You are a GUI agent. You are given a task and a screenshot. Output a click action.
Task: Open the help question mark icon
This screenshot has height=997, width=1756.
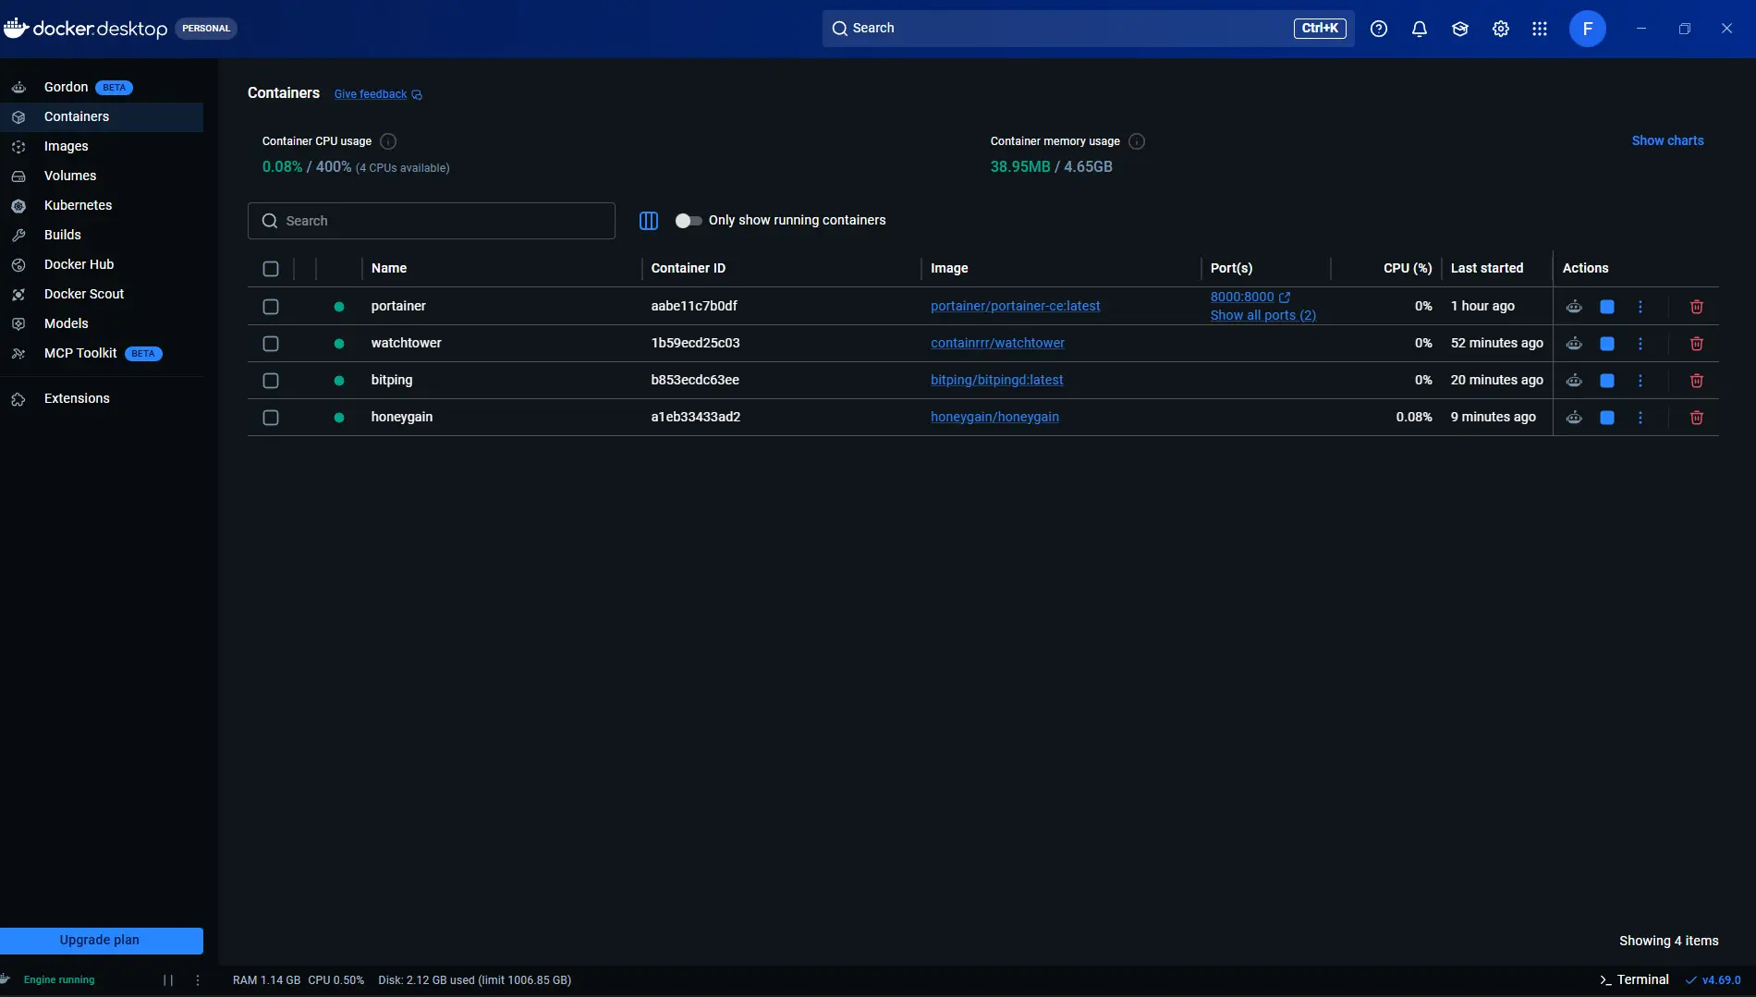1379,29
